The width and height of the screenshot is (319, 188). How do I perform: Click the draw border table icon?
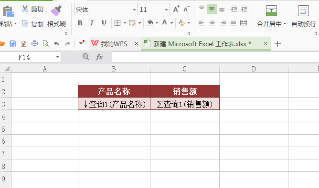pos(132,23)
